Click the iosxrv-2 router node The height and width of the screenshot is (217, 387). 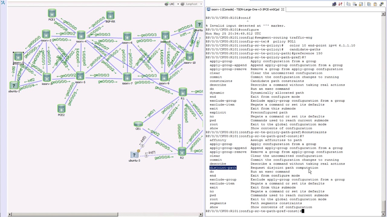point(46,34)
